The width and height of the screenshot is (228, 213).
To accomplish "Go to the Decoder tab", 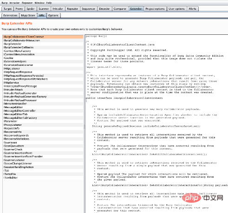I will 104,9.
